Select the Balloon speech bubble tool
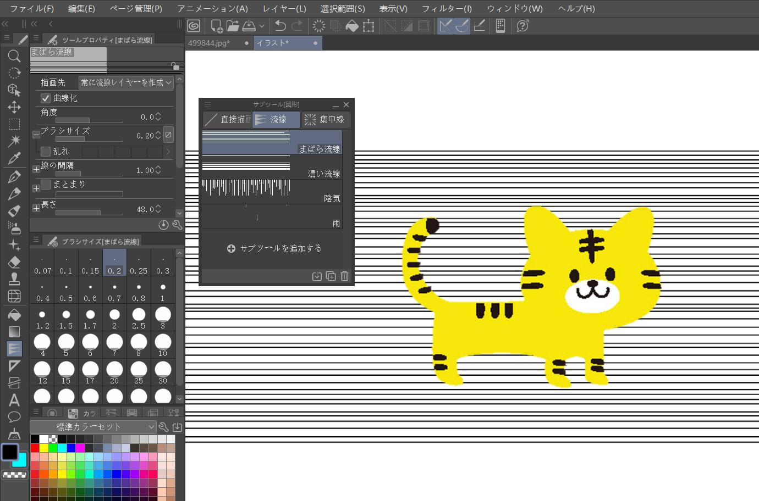The image size is (759, 501). 14,417
